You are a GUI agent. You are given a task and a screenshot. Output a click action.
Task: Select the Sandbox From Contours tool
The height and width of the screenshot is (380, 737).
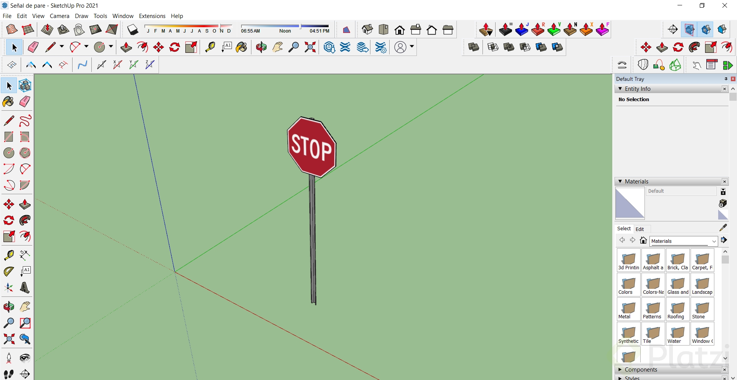coord(12,29)
